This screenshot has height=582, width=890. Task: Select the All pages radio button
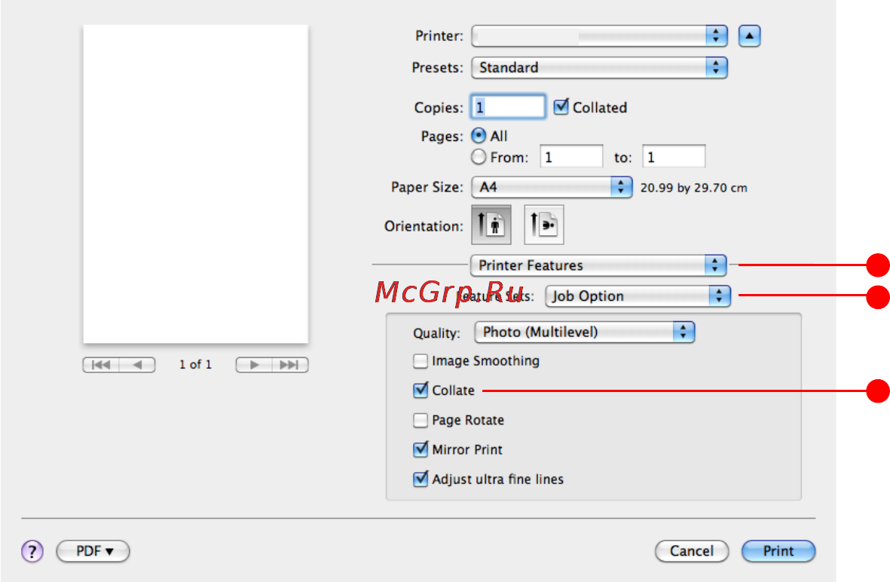click(x=479, y=136)
